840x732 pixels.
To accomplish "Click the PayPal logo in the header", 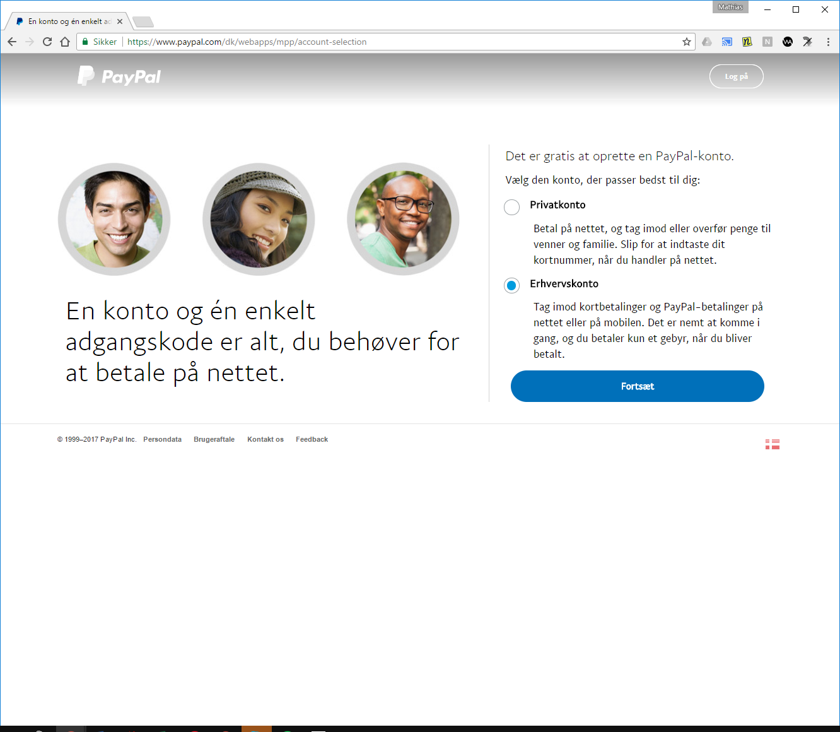I will [x=119, y=76].
